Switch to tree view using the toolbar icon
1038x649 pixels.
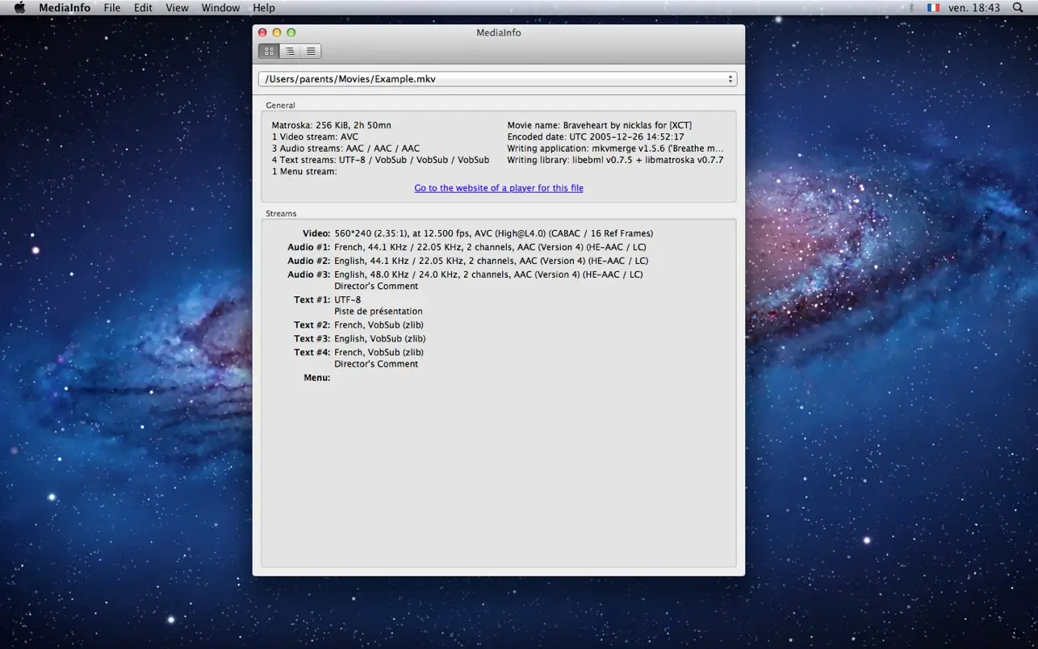tap(290, 51)
